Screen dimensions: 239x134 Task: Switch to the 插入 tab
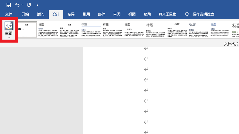(40, 14)
